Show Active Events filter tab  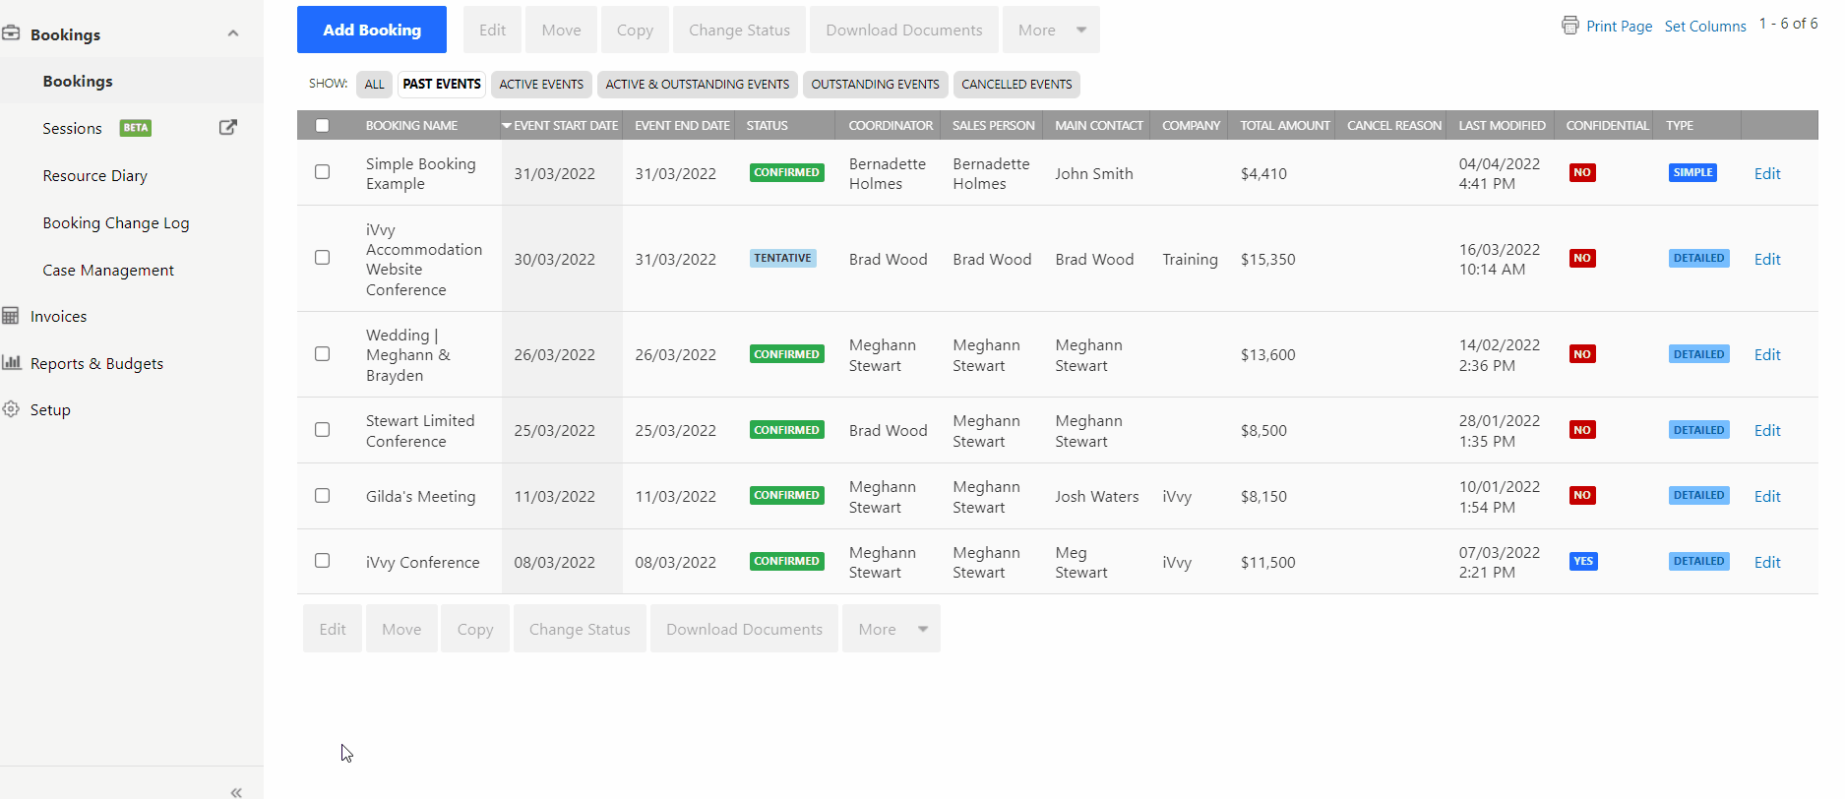point(540,85)
